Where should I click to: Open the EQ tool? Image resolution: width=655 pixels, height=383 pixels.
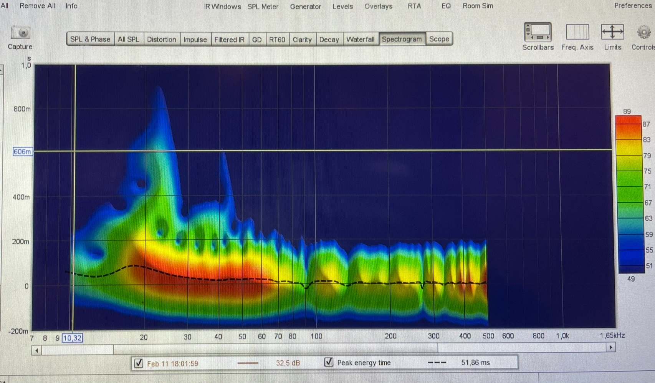point(446,6)
